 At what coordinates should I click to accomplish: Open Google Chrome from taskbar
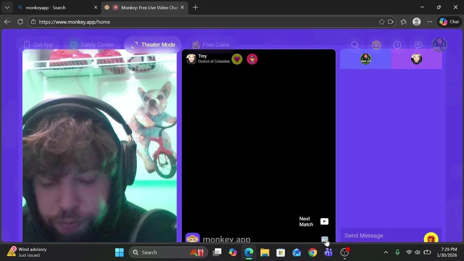(312, 252)
